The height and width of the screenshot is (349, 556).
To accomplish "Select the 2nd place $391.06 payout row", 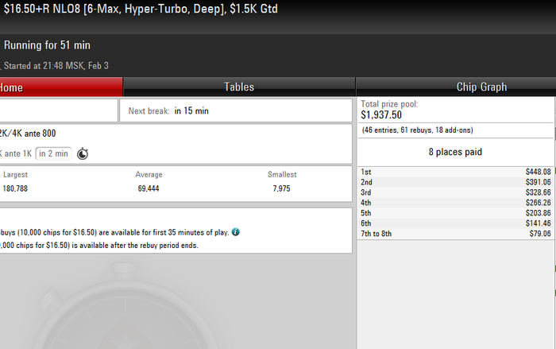I will click(456, 182).
